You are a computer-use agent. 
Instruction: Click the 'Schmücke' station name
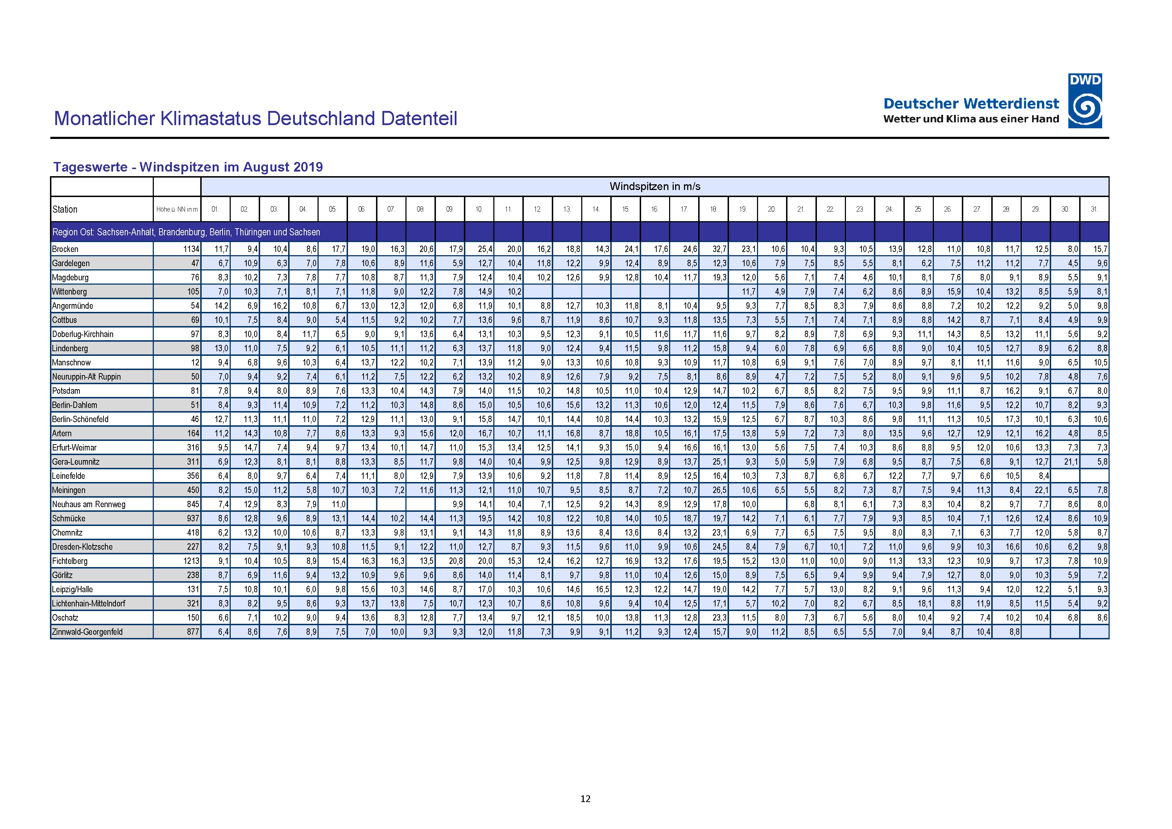coord(69,518)
